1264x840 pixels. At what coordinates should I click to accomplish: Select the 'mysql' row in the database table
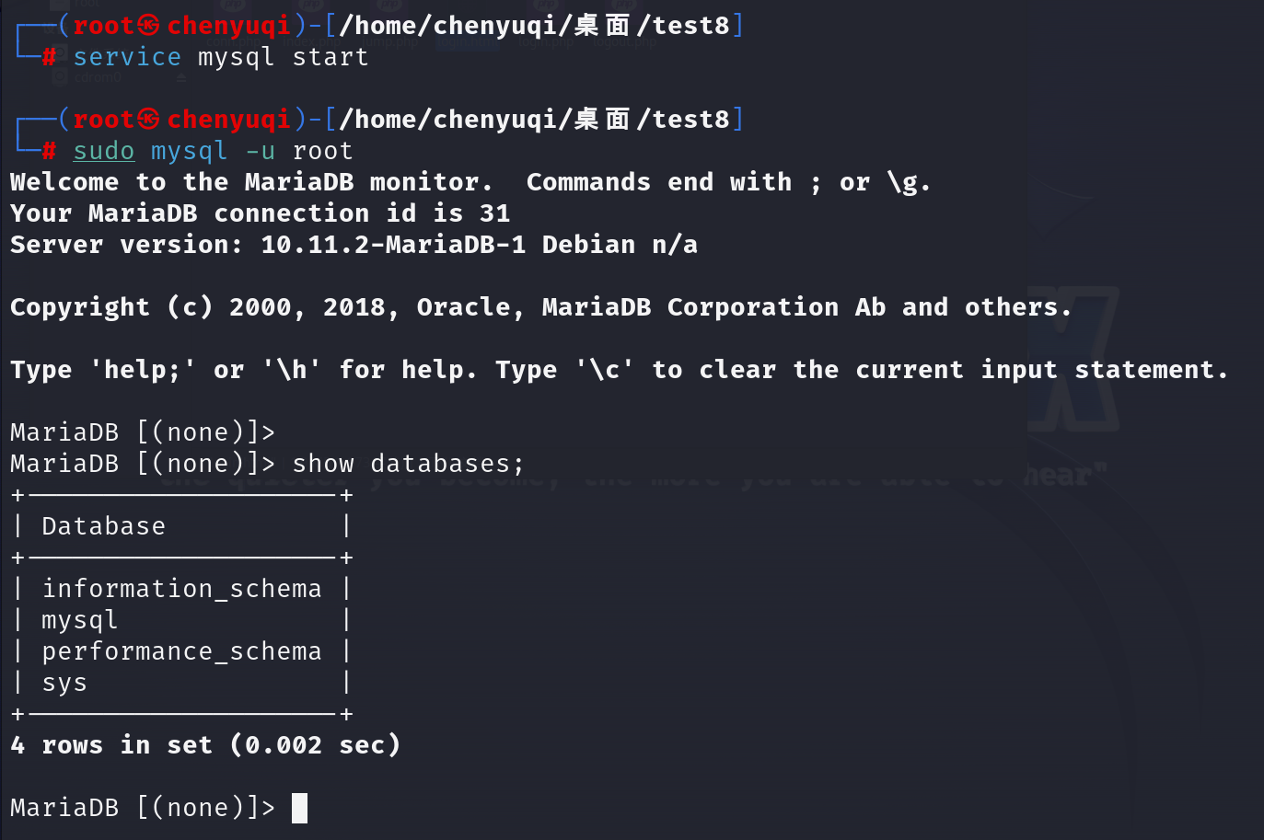80,620
